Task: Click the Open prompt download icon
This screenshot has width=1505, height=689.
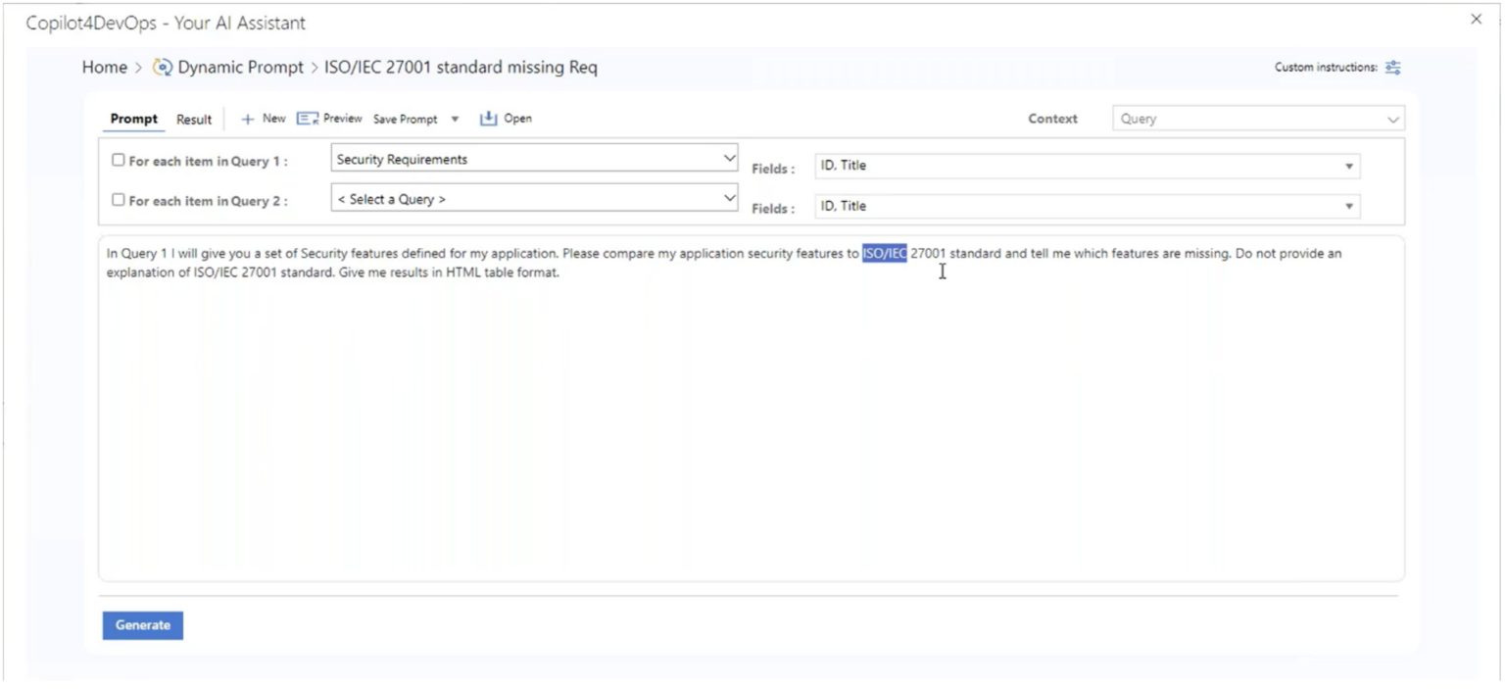Action: click(x=488, y=119)
